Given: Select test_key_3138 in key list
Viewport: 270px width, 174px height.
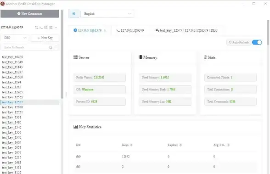Looking at the screenshot, I should tap(11, 168).
